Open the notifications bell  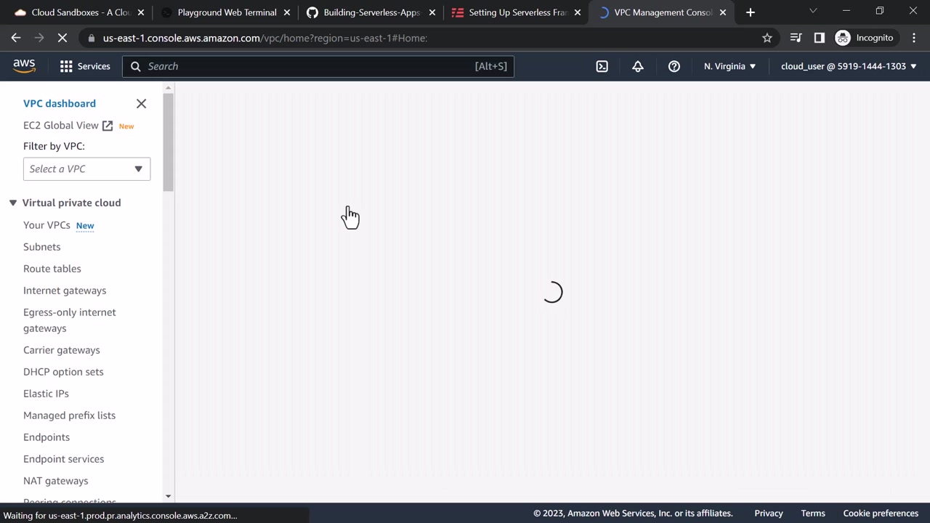638,66
